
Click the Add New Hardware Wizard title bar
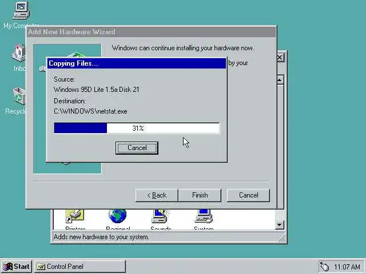[151, 32]
